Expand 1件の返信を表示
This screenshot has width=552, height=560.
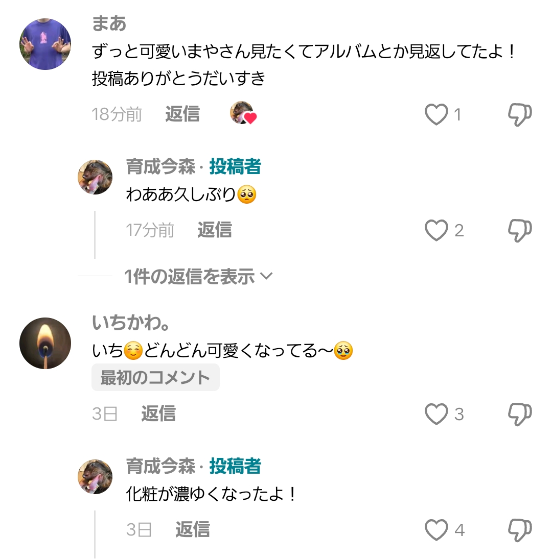coord(199,277)
